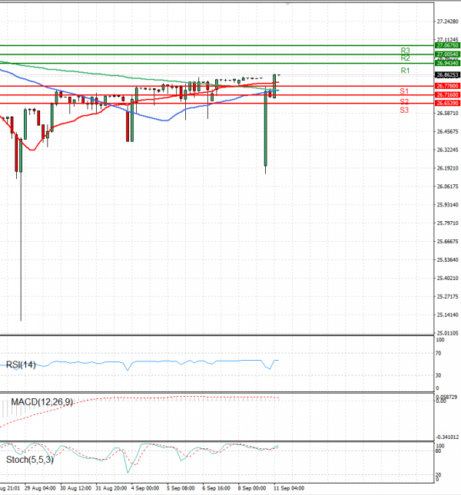Click the 4 Sep 00:00 time label

pyautogui.click(x=145, y=488)
